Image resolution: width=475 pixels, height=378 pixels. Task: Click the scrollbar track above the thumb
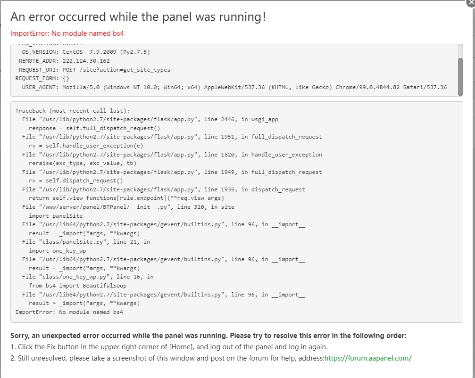[460, 51]
